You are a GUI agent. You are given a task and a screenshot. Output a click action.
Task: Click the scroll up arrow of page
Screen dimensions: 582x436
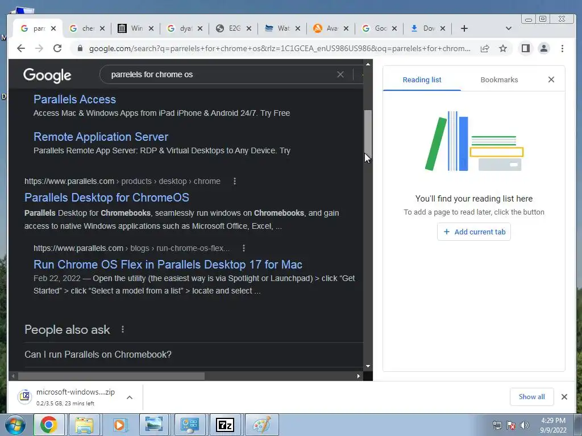(x=368, y=64)
